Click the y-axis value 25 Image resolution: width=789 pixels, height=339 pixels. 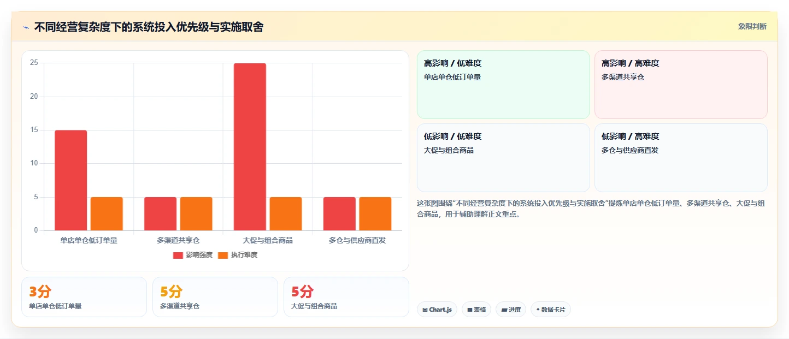click(34, 63)
